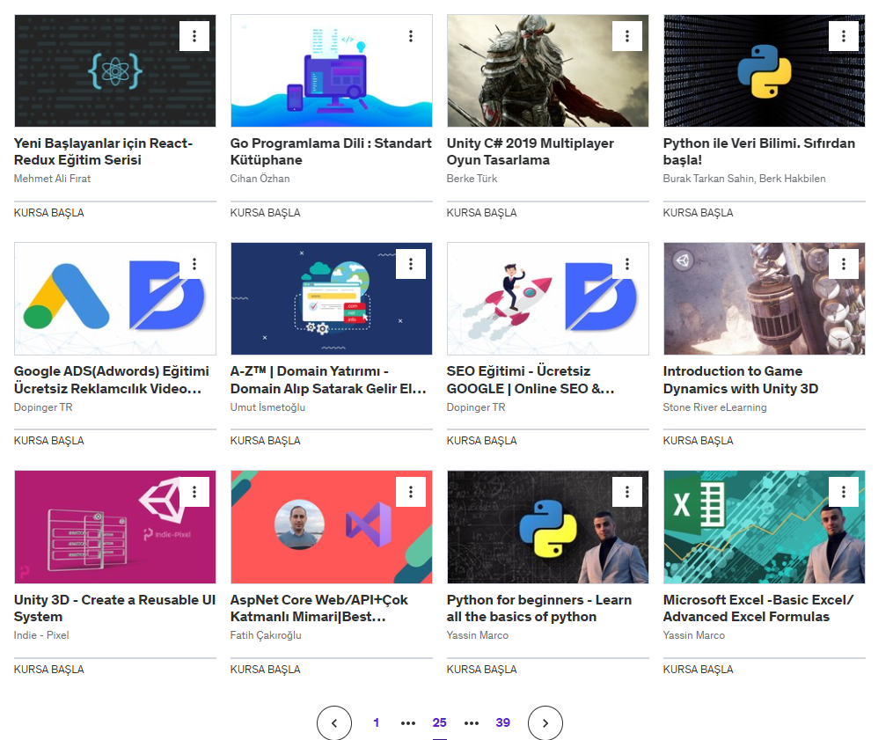893x740 pixels.
Task: Click KURSA BAŞLA under Google ADS Eğitimi
Action: click(x=49, y=440)
